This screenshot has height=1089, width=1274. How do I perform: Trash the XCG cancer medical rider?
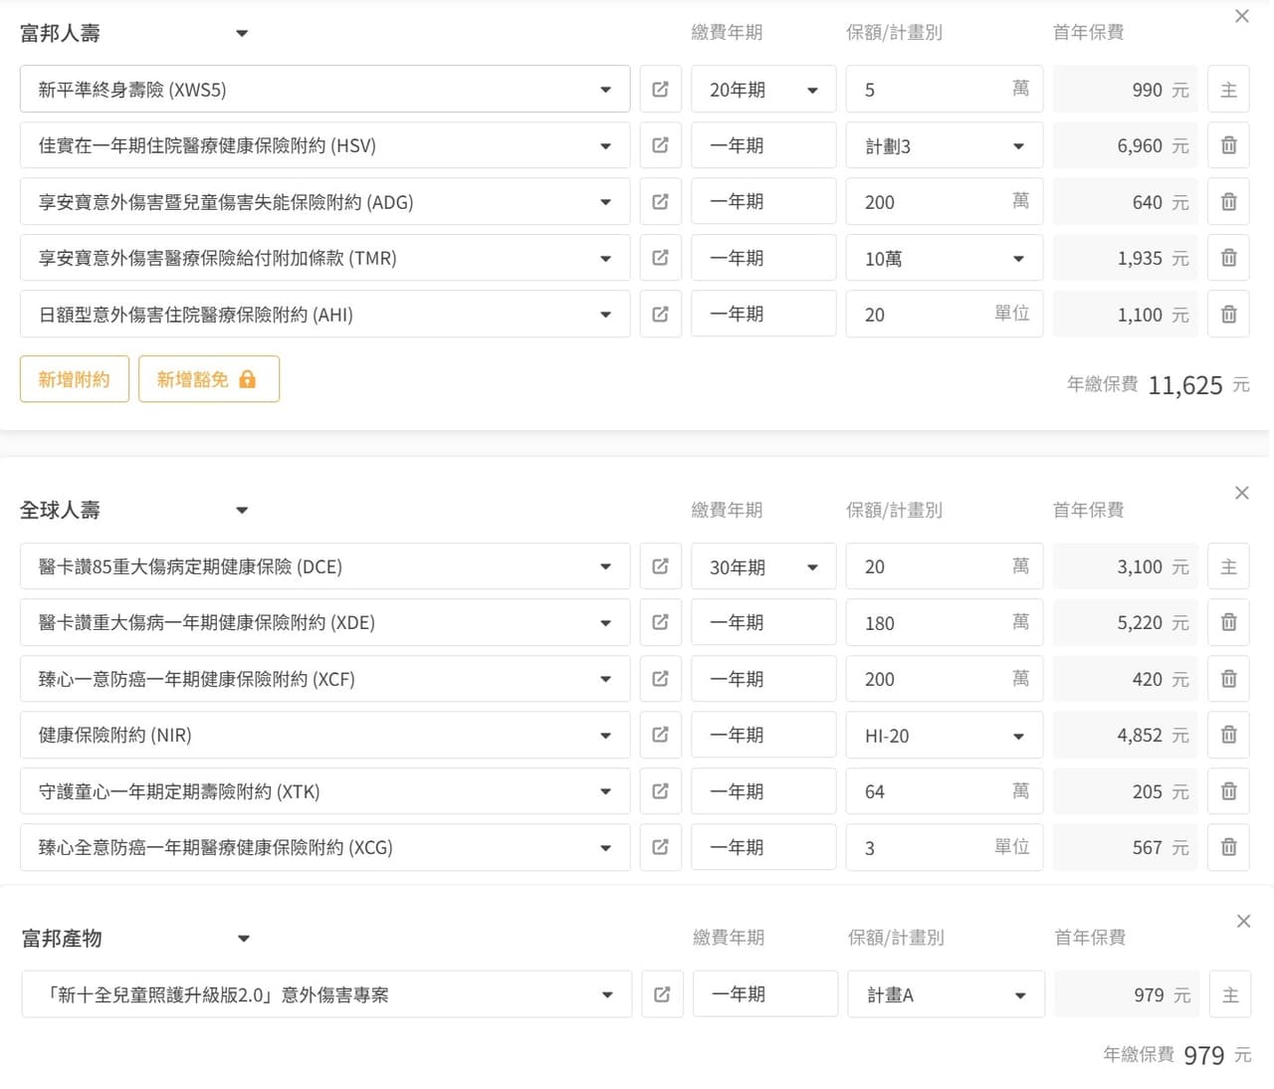(1228, 847)
